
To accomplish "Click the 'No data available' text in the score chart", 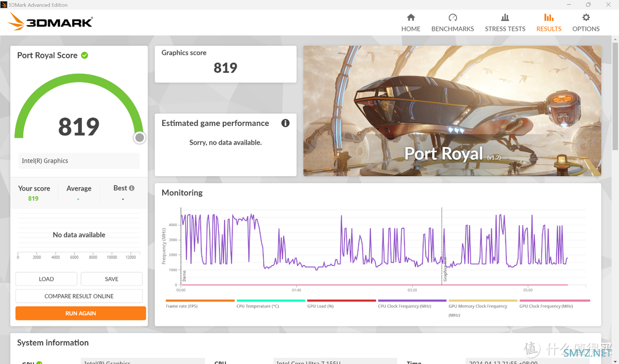I will point(79,235).
